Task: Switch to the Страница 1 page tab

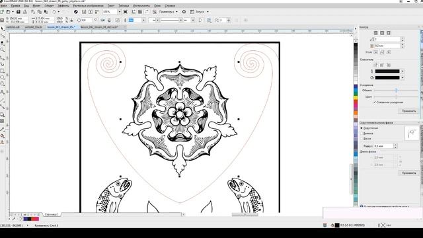Action: coord(52,214)
